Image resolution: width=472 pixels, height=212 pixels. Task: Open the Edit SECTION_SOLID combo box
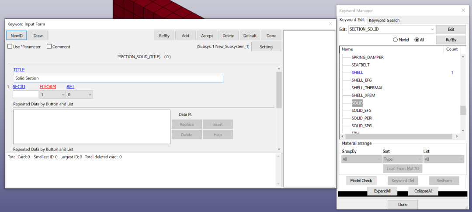click(x=391, y=29)
